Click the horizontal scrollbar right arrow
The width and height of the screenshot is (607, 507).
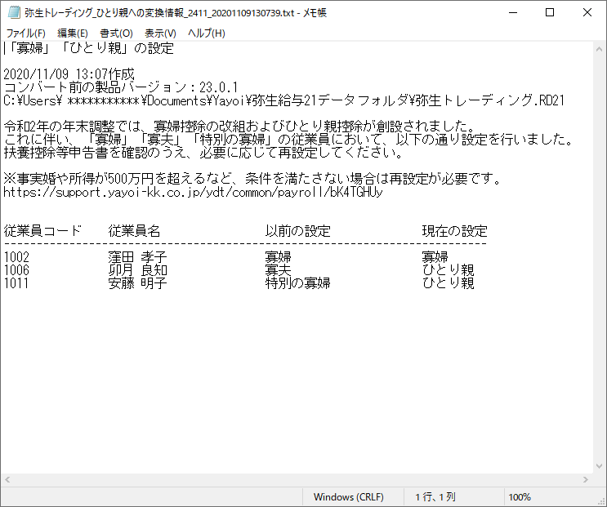[585, 479]
